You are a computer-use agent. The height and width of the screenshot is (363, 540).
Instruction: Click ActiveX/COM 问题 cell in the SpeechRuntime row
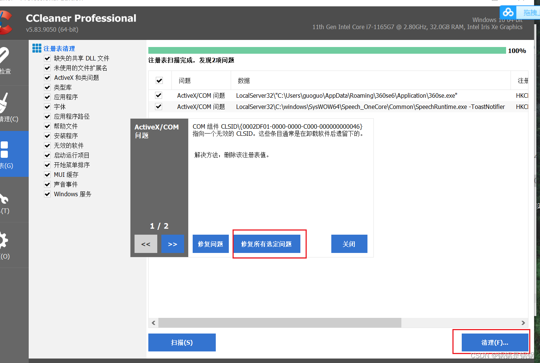201,107
